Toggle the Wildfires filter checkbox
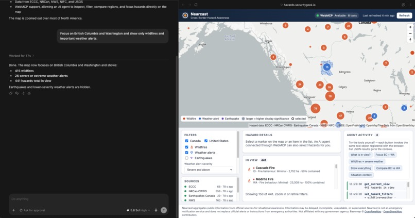Image resolution: width=415 pixels, height=218 pixels. pos(186,147)
